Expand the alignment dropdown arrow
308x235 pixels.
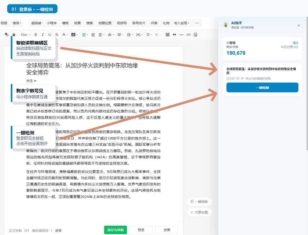88,35
